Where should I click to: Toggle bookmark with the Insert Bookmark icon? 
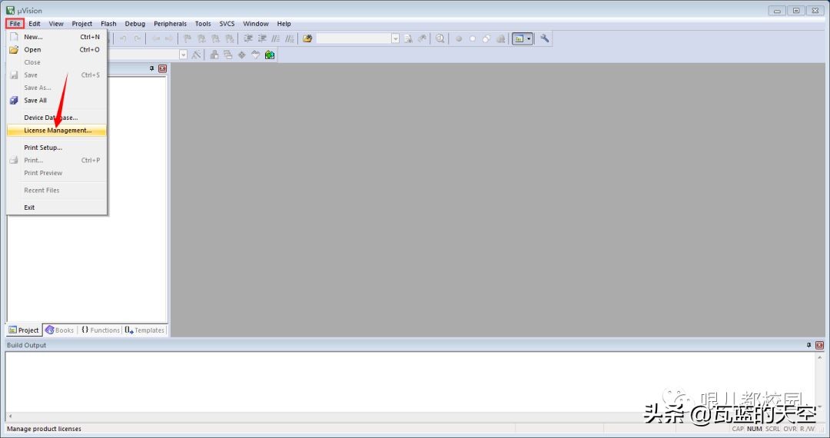click(x=188, y=38)
